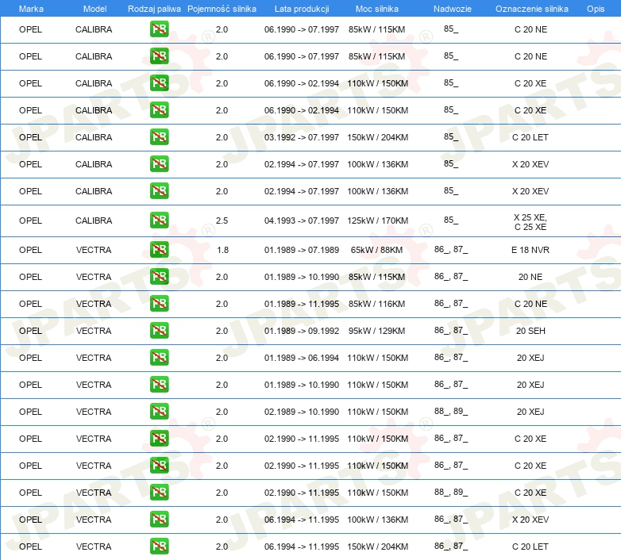621x560 pixels.
Task: Click the Moc silnika column header
Action: 377,9
